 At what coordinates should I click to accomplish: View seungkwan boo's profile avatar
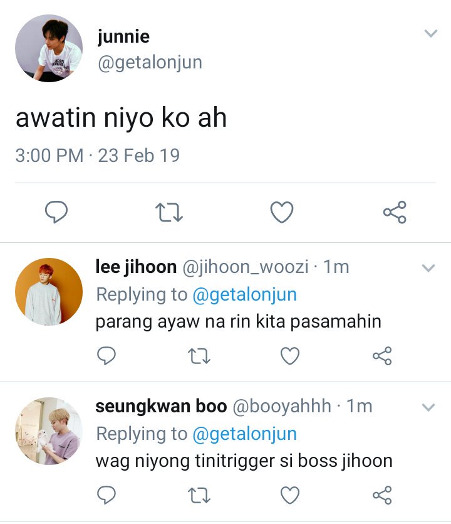tap(49, 430)
